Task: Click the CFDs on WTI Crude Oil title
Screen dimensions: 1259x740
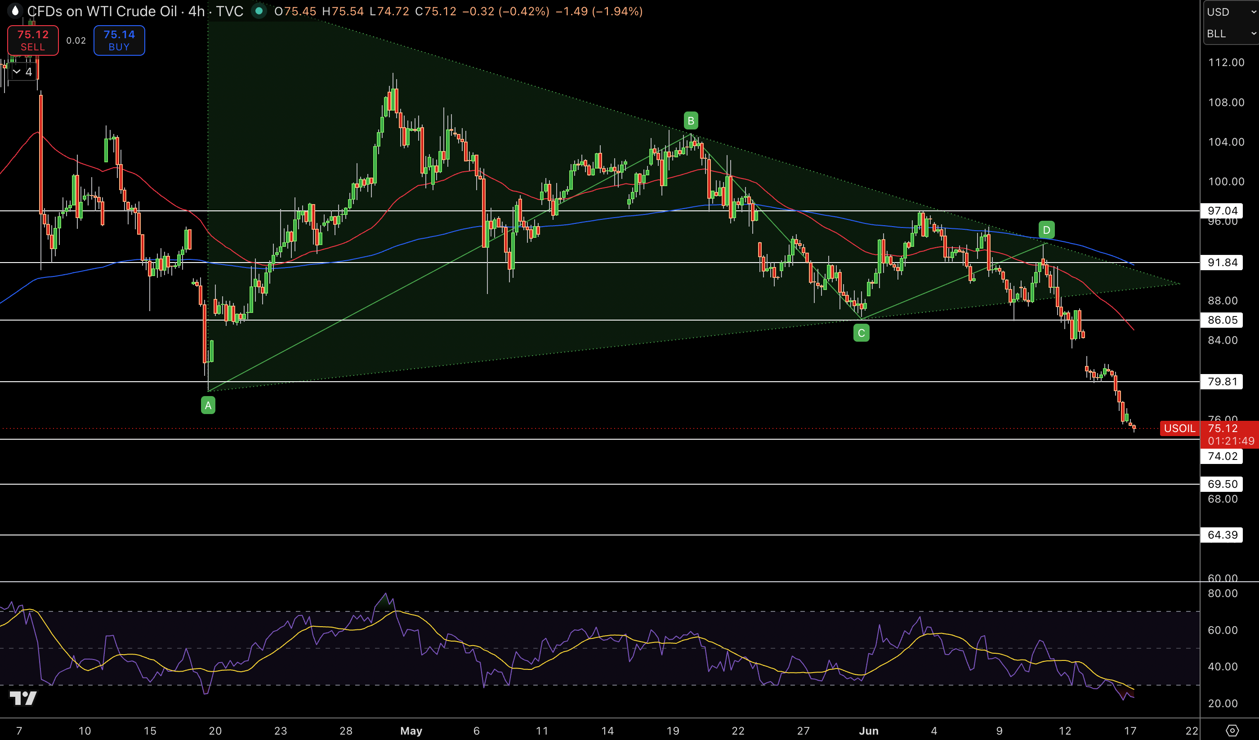Action: click(102, 11)
